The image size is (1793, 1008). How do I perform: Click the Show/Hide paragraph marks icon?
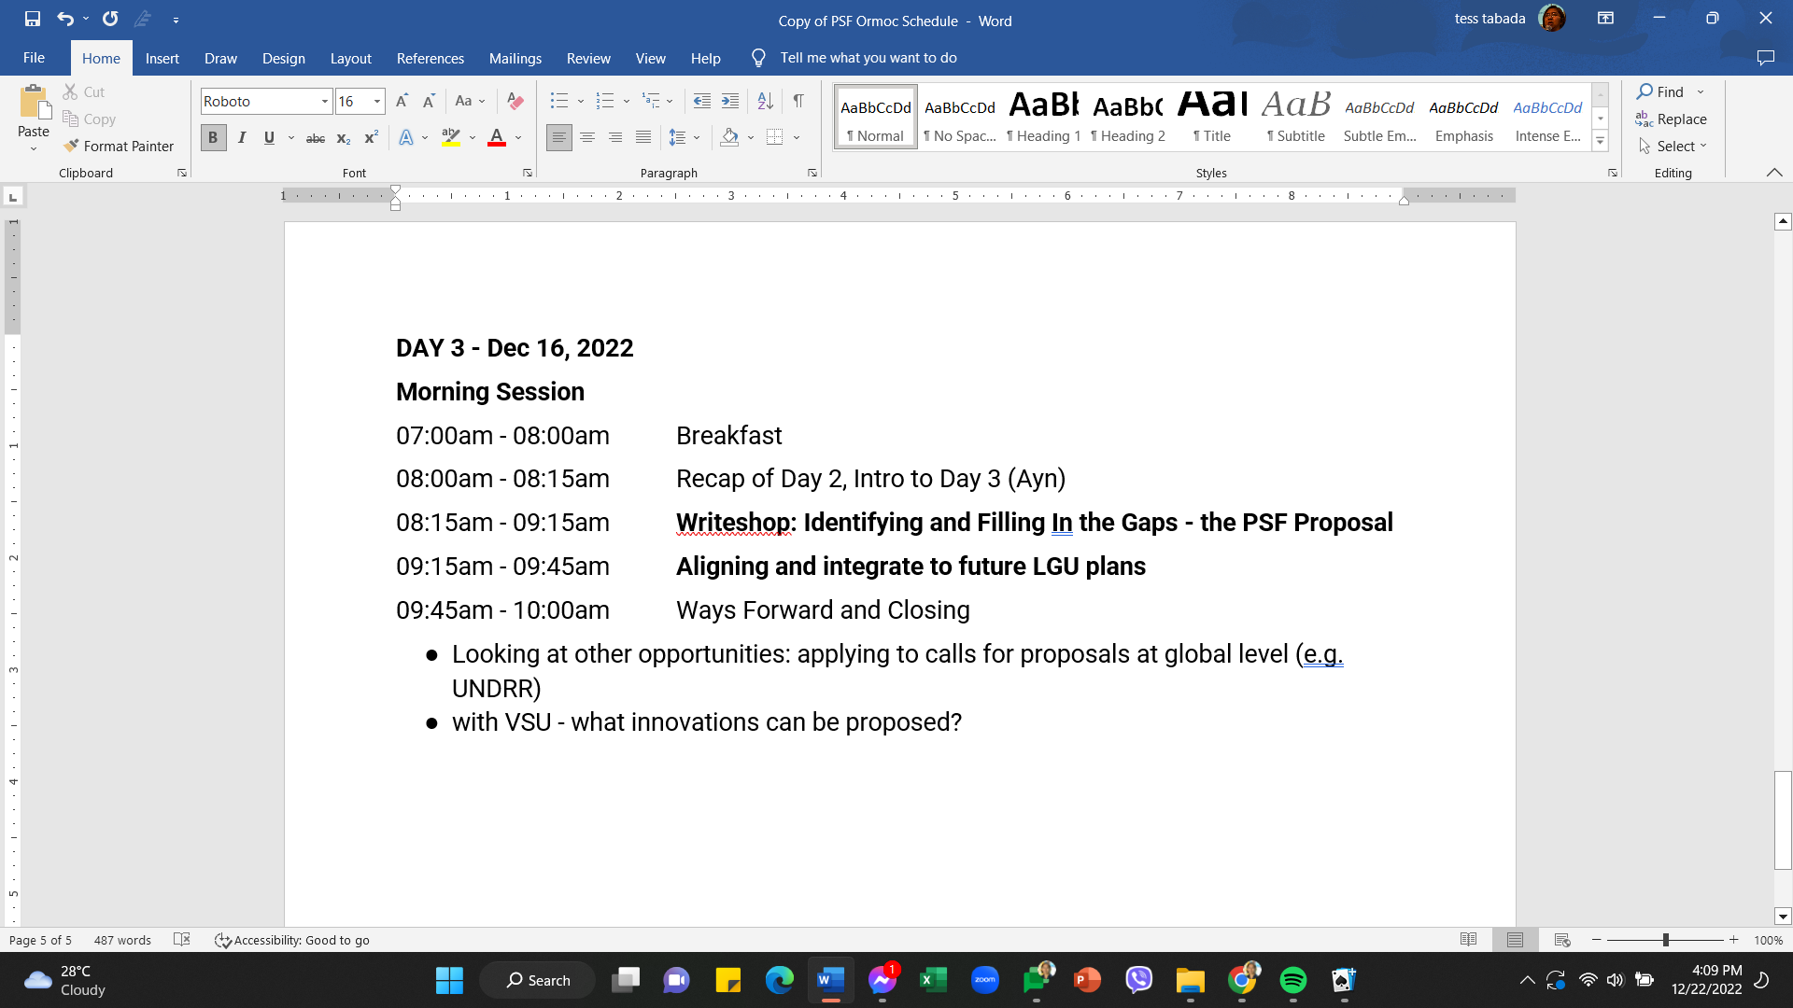click(x=798, y=101)
